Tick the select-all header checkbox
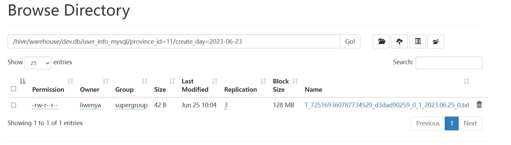This screenshot has height=145, width=511. (x=13, y=89)
